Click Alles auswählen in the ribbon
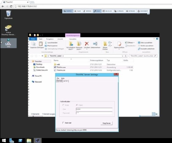The height and width of the screenshot is (143, 172). point(145,43)
